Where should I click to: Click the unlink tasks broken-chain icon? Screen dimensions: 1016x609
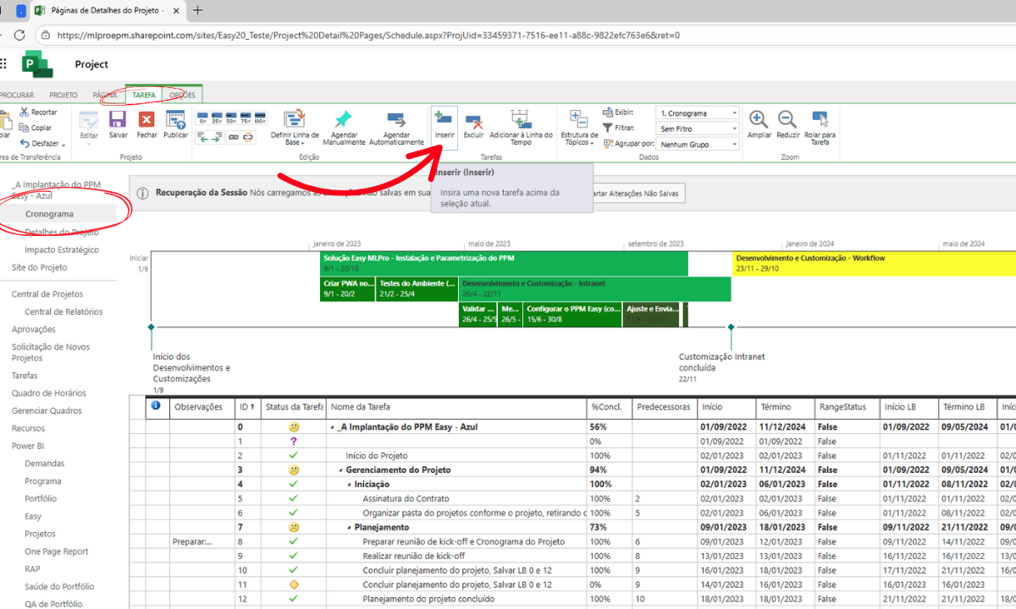pyautogui.click(x=249, y=138)
